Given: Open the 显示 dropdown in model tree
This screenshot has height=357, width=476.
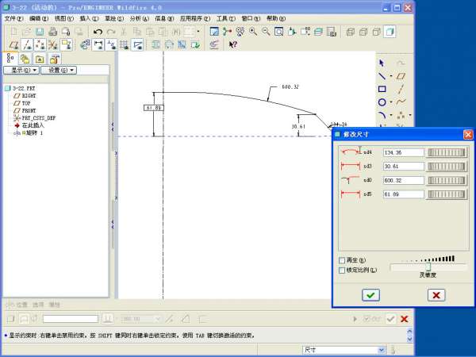Looking at the screenshot, I should coord(21,70).
